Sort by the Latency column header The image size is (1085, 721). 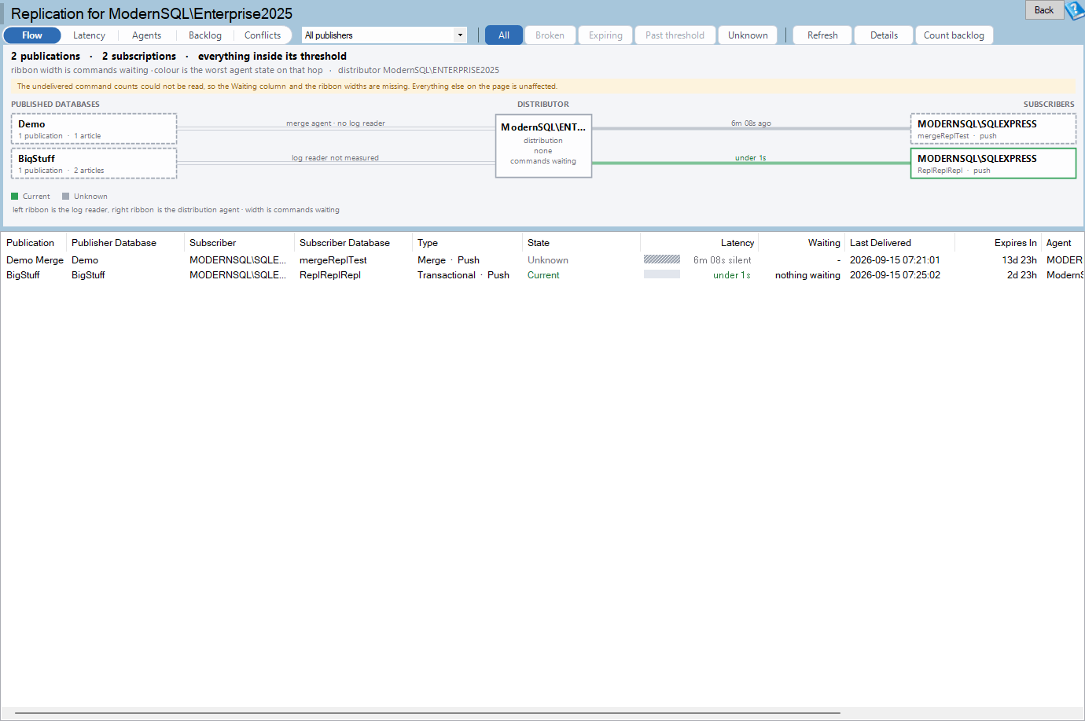(699, 243)
